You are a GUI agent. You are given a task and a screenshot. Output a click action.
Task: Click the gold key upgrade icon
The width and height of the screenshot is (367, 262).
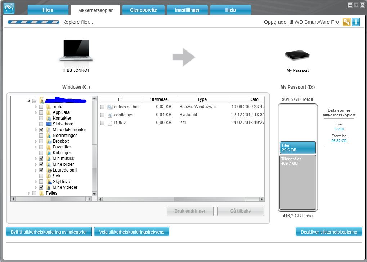(x=346, y=22)
